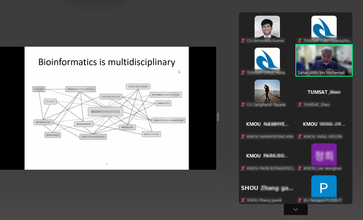Select the Saharuddin bin Mohamad video tile
The height and width of the screenshot is (220, 363).
pos(324,60)
